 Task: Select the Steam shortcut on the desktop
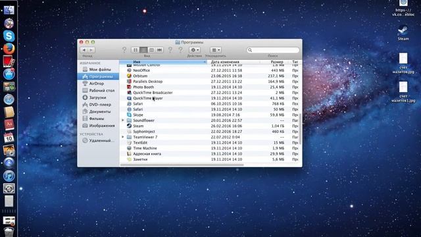(x=403, y=33)
